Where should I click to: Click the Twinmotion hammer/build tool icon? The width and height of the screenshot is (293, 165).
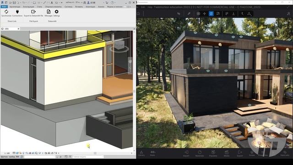(x=189, y=14)
